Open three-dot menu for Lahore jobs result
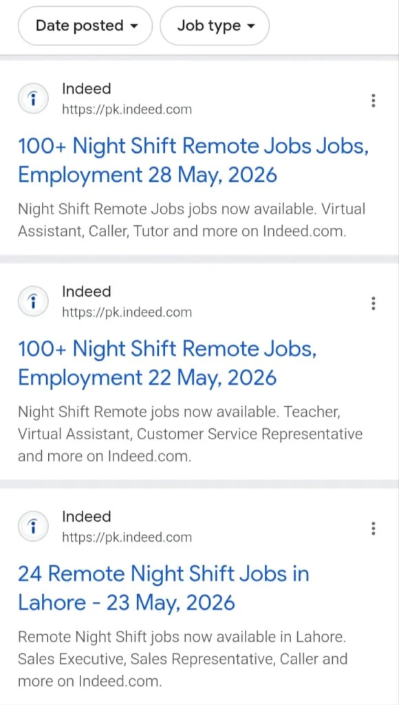This screenshot has width=399, height=705. pos(374,528)
